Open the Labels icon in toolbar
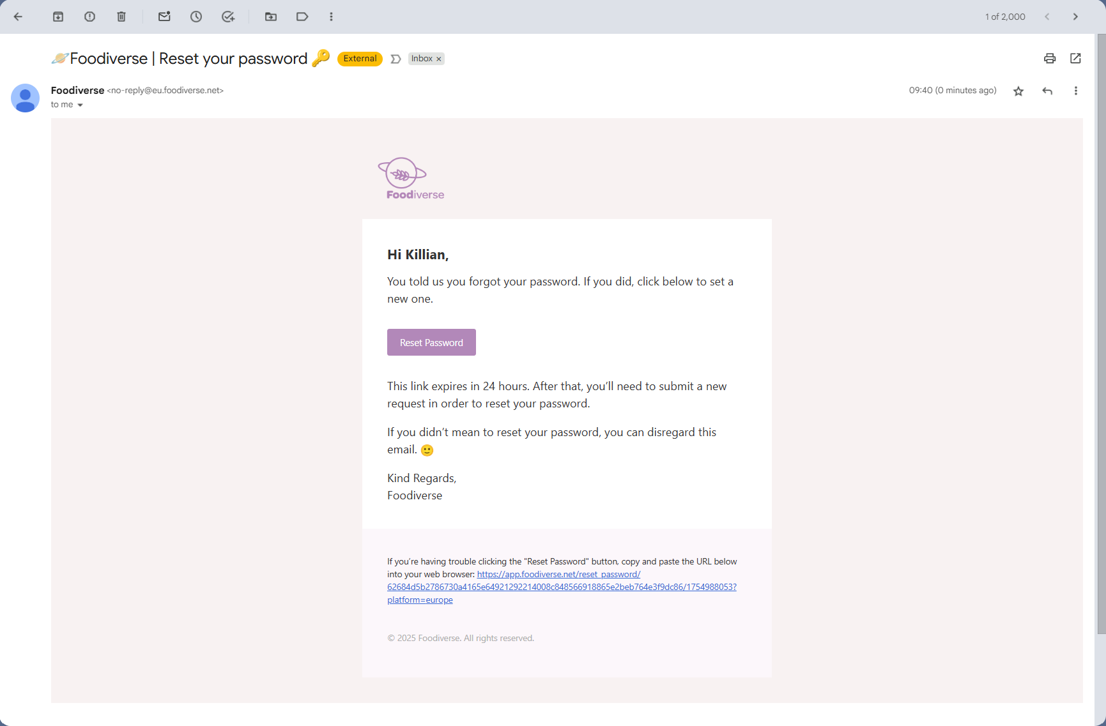This screenshot has height=726, width=1106. pos(302,17)
